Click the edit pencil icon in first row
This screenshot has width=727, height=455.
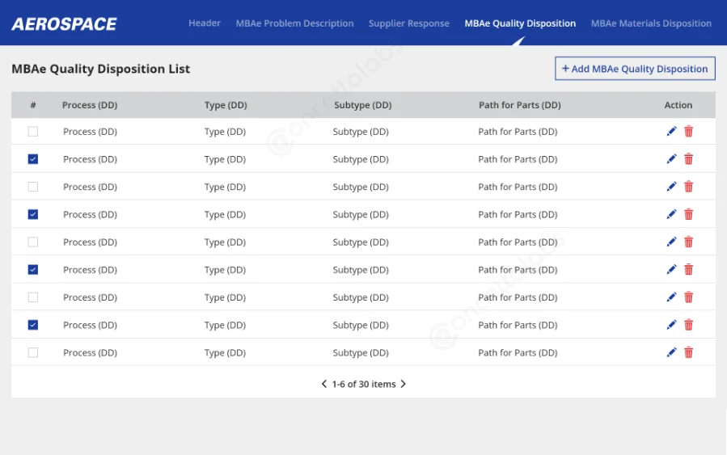(671, 132)
